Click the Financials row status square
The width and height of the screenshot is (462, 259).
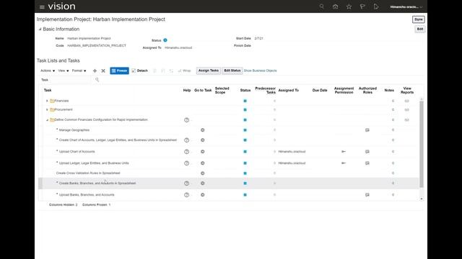pos(245,101)
